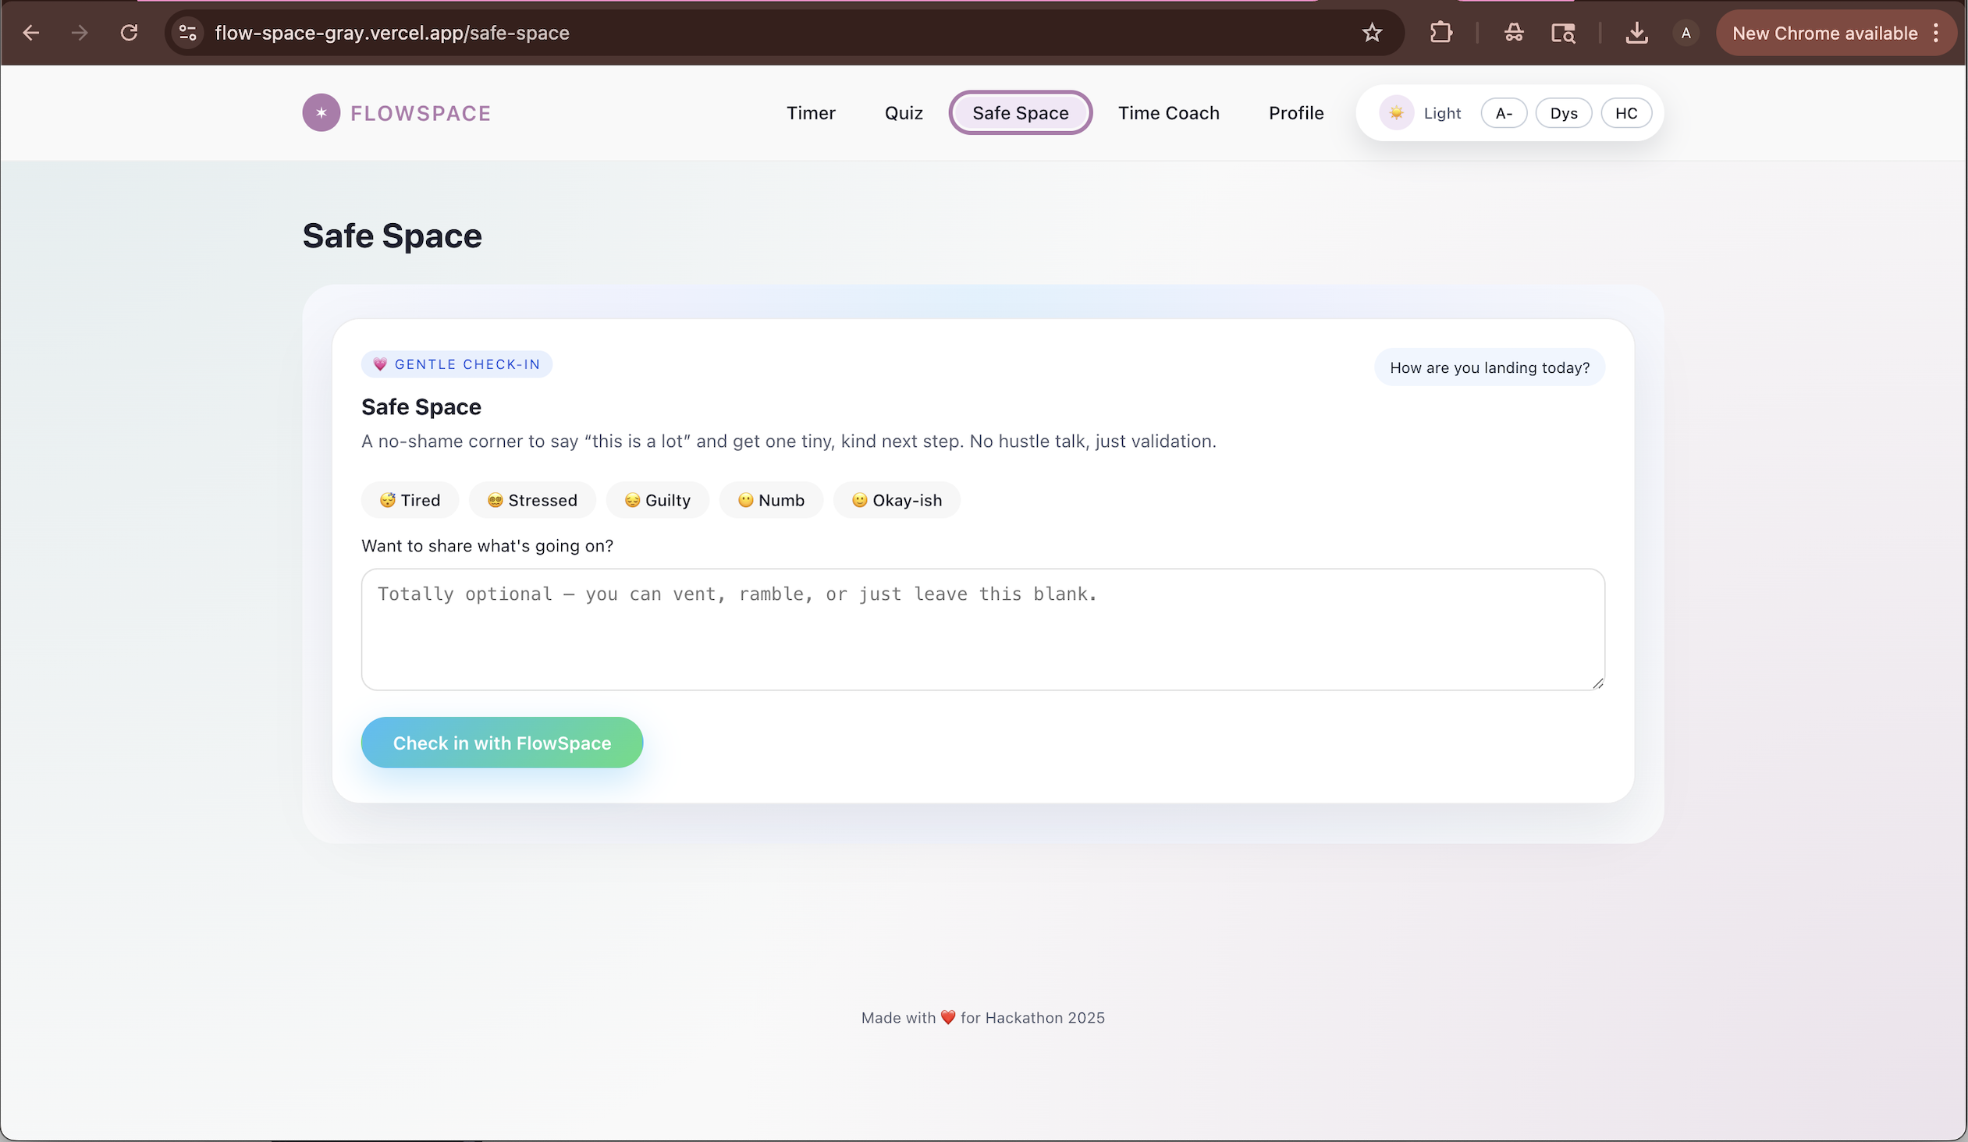
Task: Open the Chrome profile avatar A
Action: (1686, 33)
